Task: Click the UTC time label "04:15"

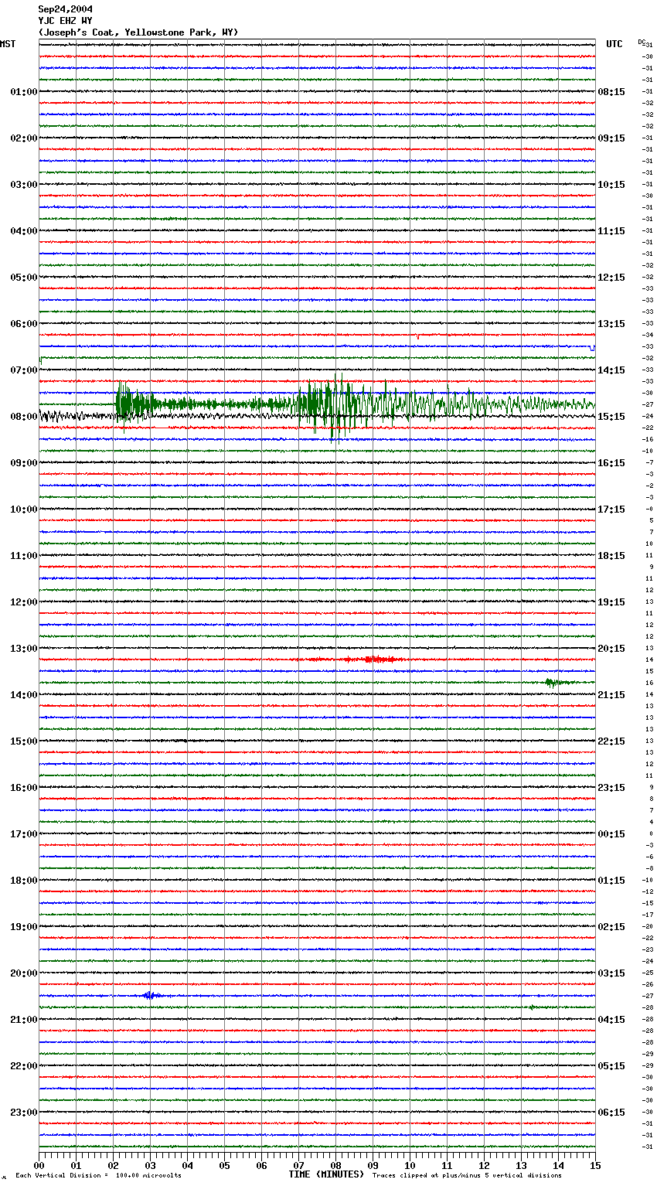Action: pos(611,1020)
